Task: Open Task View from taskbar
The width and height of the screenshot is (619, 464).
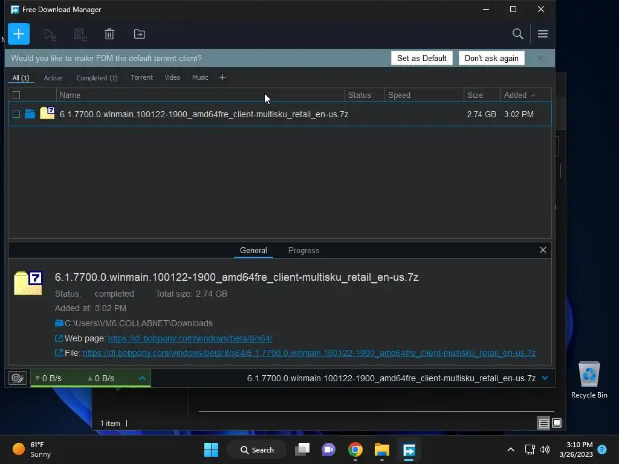Action: coord(302,449)
